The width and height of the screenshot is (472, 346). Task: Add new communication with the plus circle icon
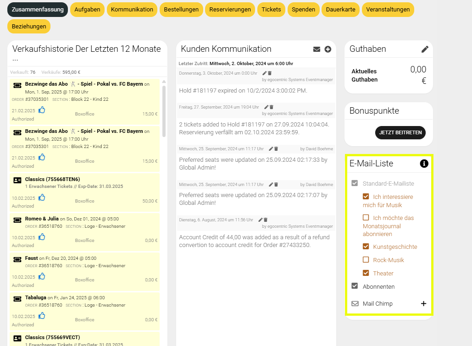328,49
